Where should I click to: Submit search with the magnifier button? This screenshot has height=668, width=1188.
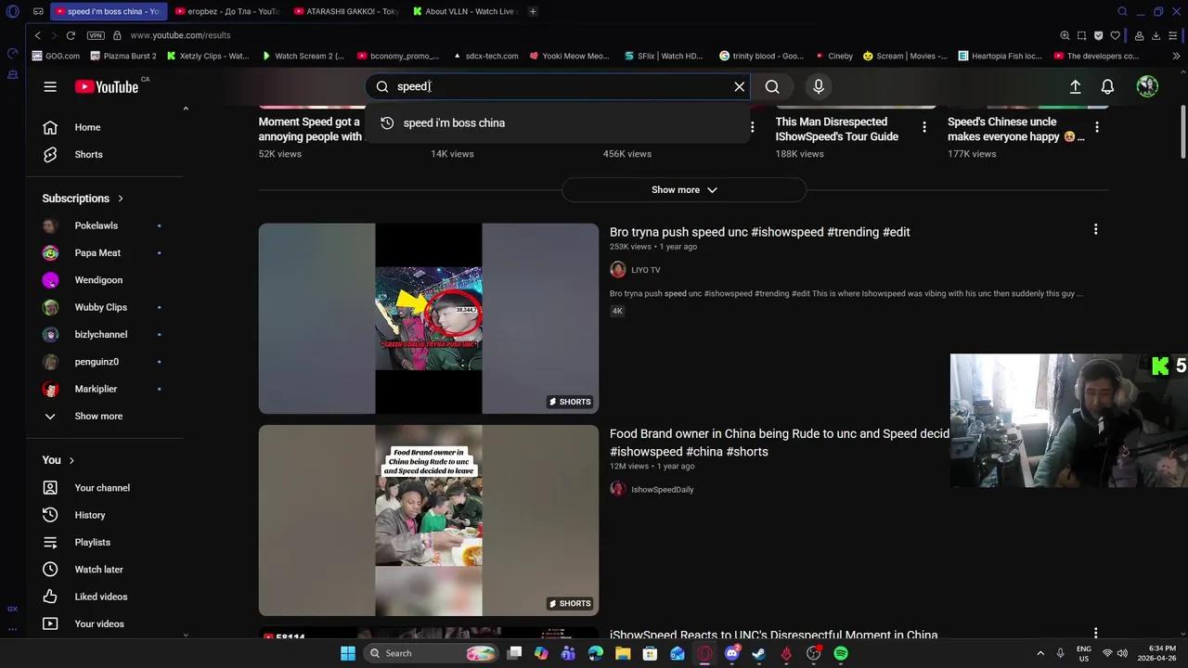click(772, 86)
